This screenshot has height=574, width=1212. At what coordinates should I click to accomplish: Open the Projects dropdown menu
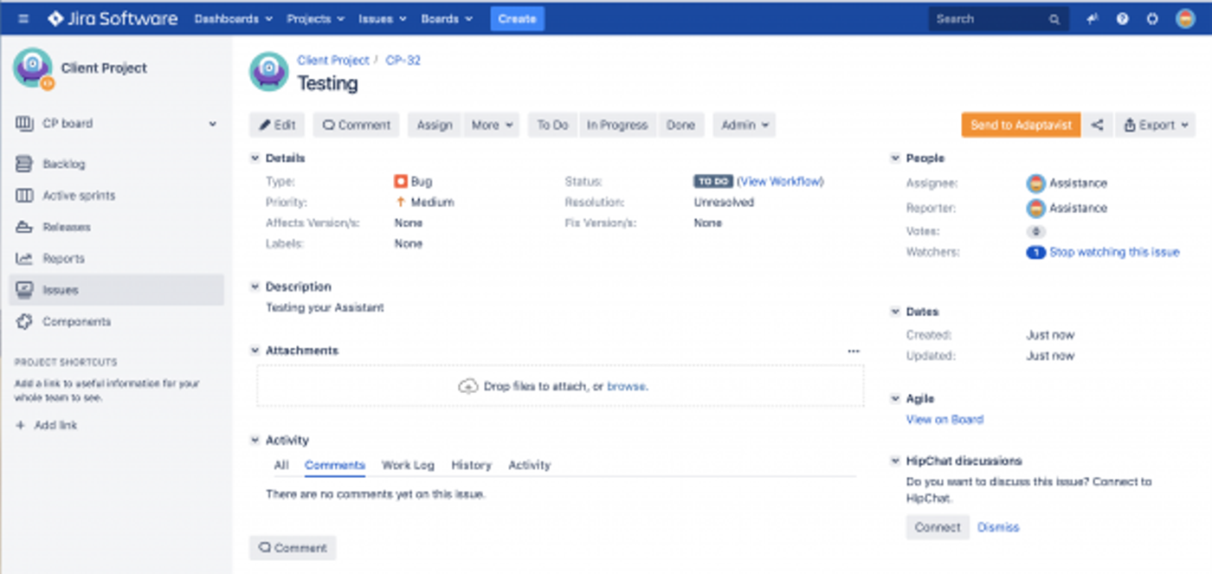[x=315, y=18]
